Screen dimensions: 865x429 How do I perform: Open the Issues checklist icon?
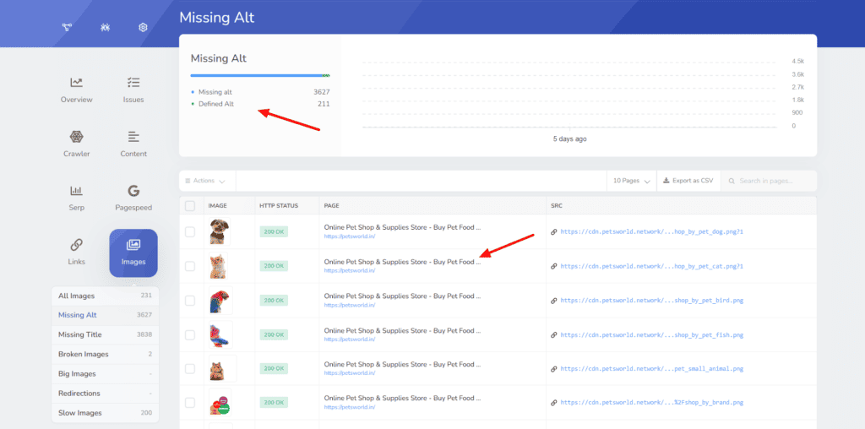pos(133,83)
